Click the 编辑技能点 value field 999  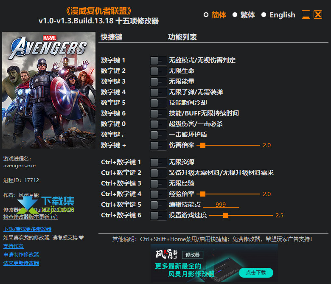(x=221, y=204)
